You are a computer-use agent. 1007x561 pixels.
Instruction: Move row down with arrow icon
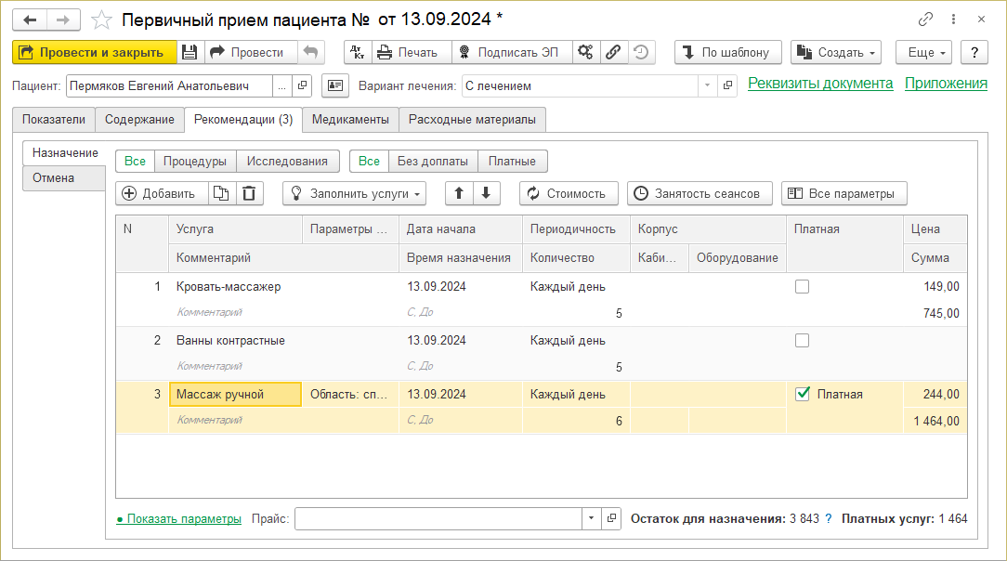tap(486, 193)
